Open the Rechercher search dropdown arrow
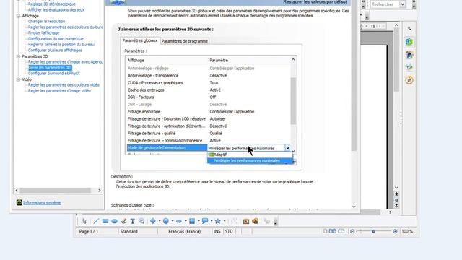Viewport: 462px width, 260px height. click(403, 4)
